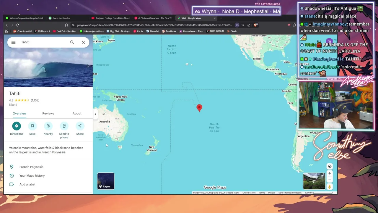The width and height of the screenshot is (378, 213).
Task: Click the French Polynesia location row
Action: [x=48, y=167]
